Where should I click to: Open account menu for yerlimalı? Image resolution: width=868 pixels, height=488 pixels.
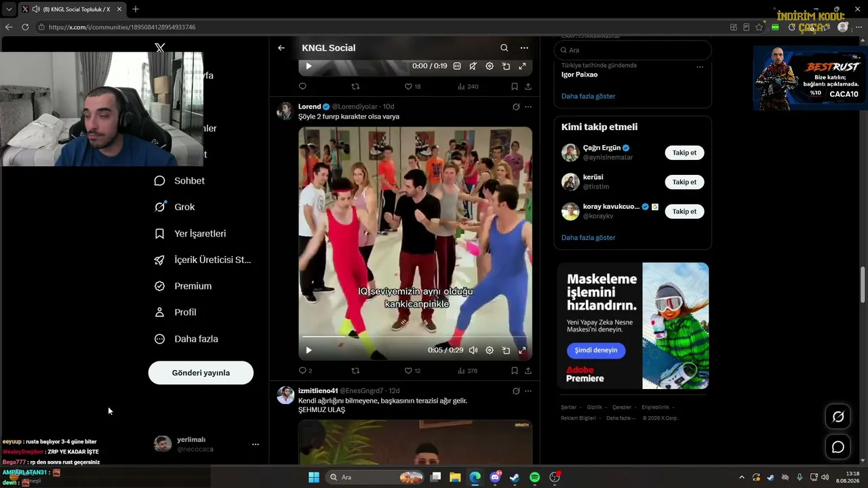click(255, 445)
